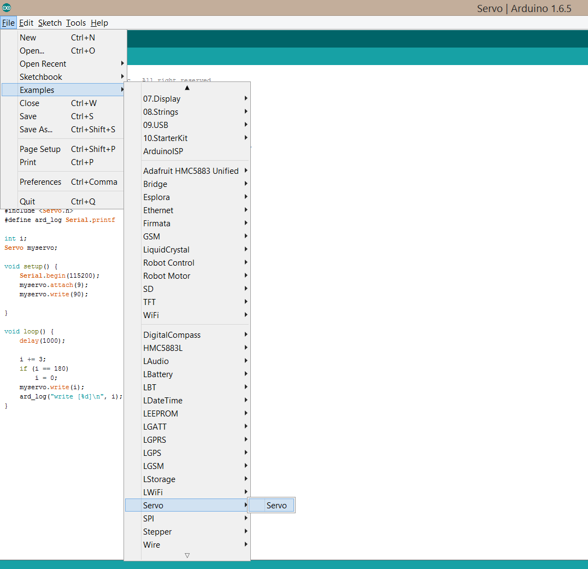
Task: Open the ArduinoISP example
Action: (x=187, y=151)
